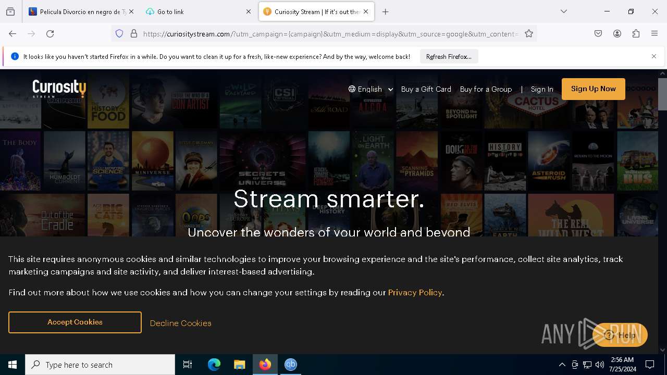Click the Help chat button
The image size is (667, 375).
[x=620, y=335]
